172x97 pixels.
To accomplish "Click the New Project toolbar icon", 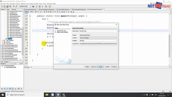I will [5, 6].
